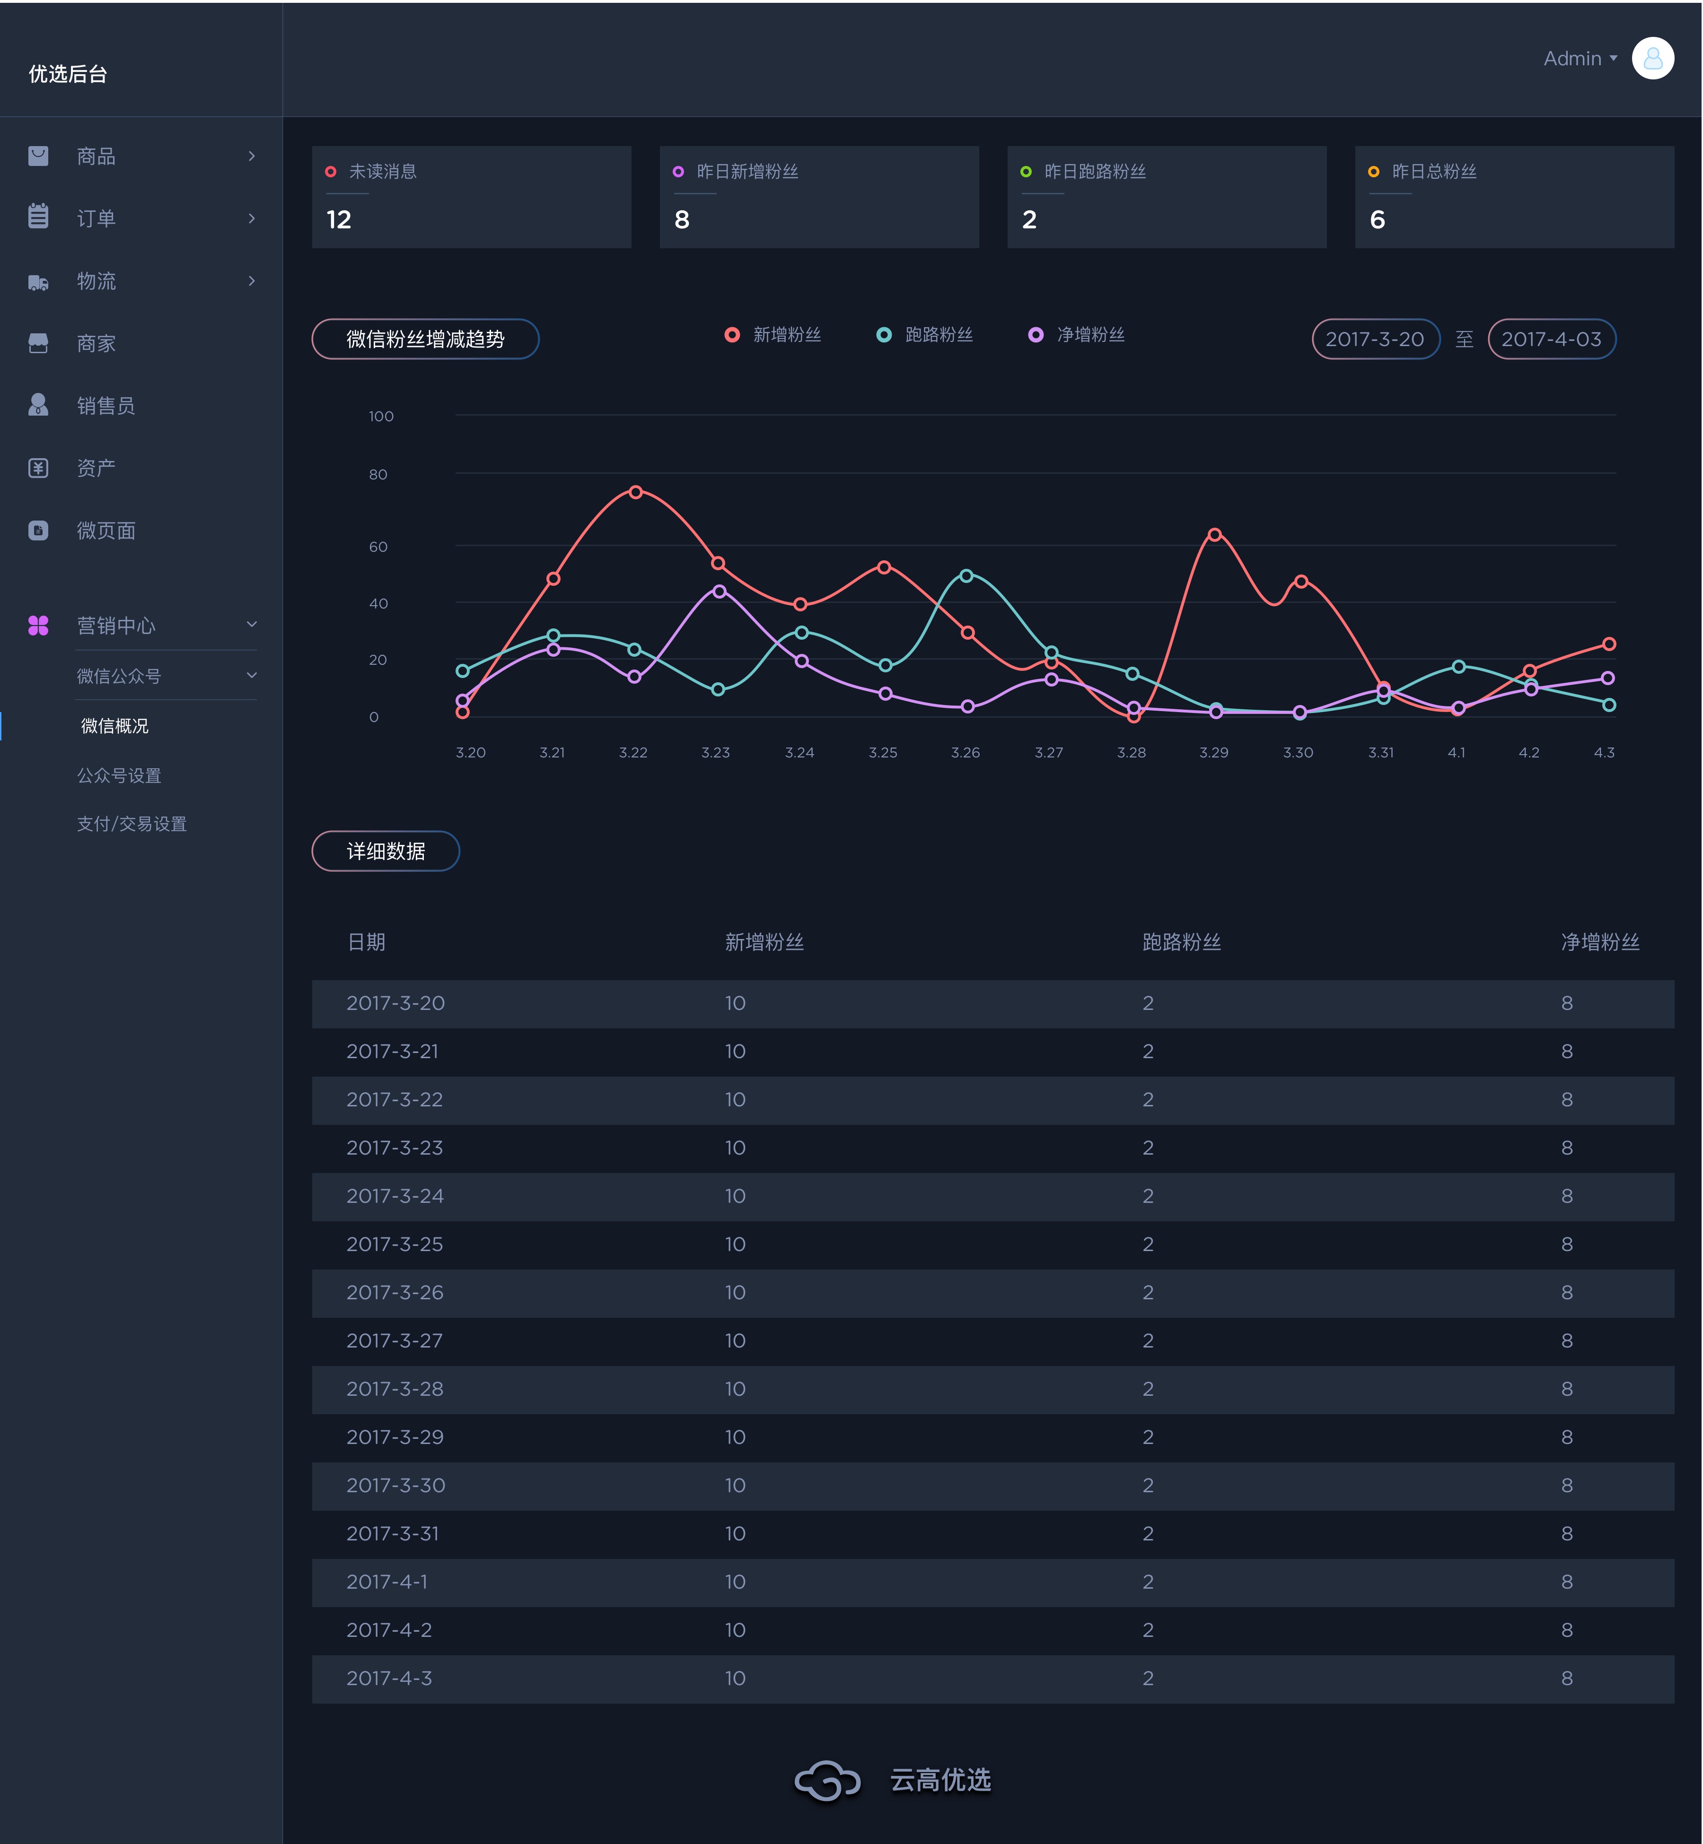Select the 公众号设置 submenu item
Image resolution: width=1703 pixels, height=1844 pixels.
coord(119,775)
